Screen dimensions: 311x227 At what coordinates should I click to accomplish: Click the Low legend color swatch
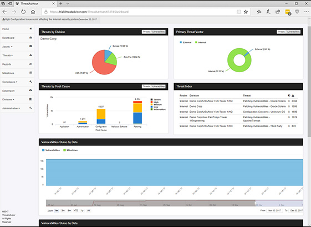(x=152, y=107)
